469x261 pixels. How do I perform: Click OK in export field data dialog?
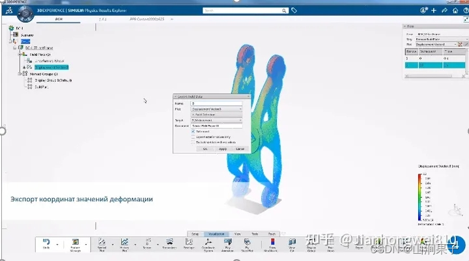tap(205, 149)
